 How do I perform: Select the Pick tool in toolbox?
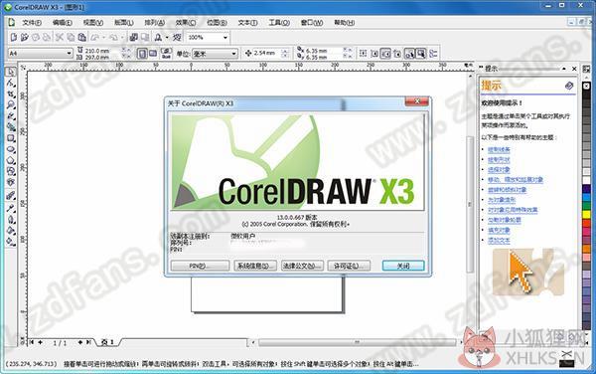point(11,72)
